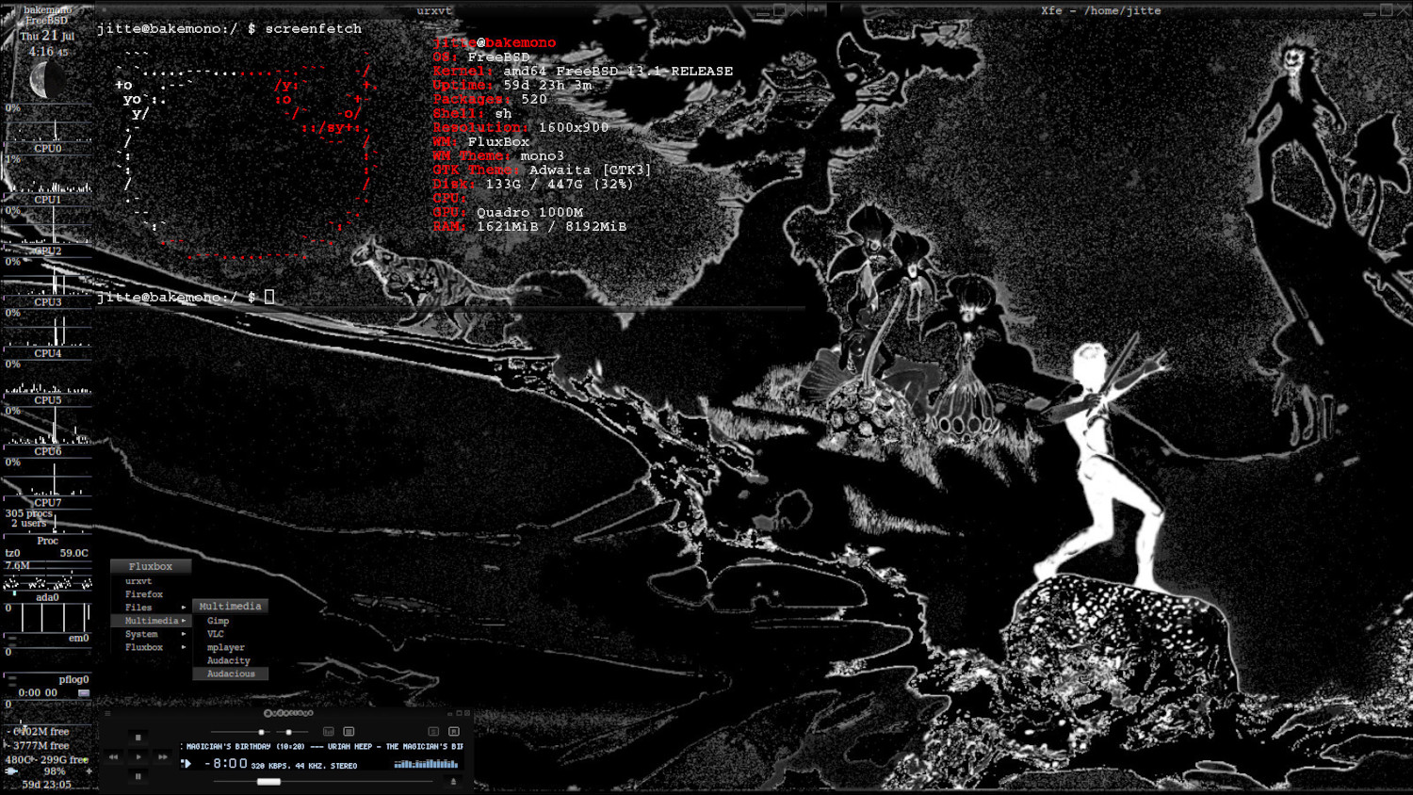Click the GKrellM date Thu 21 Jul

(47, 36)
